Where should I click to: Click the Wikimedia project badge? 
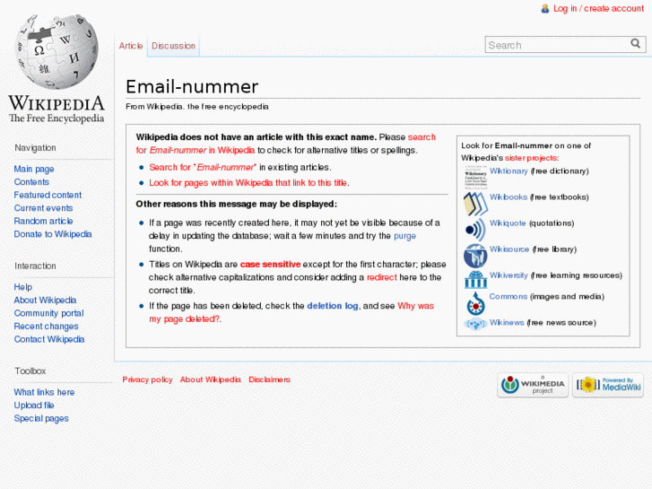(x=533, y=385)
